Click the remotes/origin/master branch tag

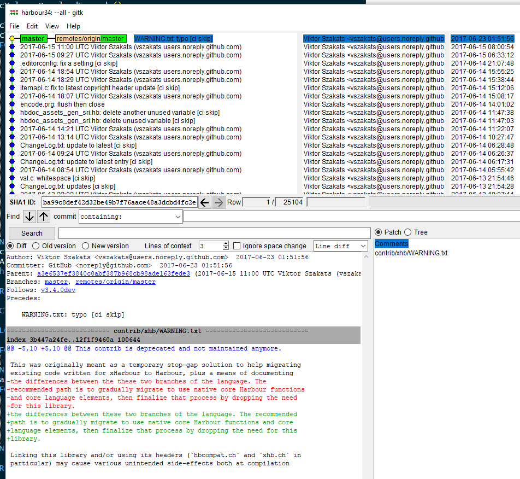tap(91, 39)
